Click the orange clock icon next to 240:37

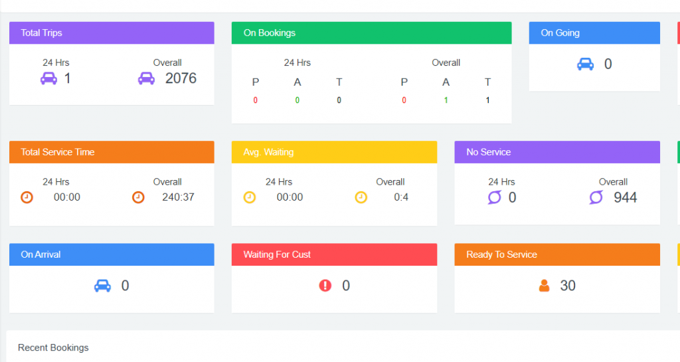point(138,197)
